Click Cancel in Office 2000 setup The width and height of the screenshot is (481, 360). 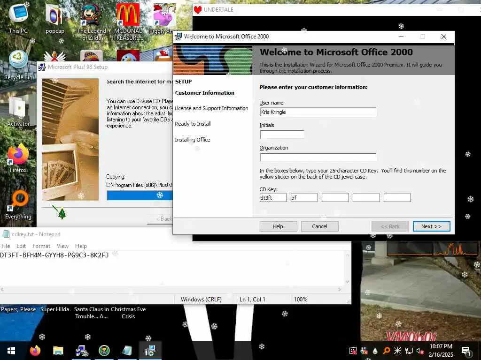pos(319,226)
